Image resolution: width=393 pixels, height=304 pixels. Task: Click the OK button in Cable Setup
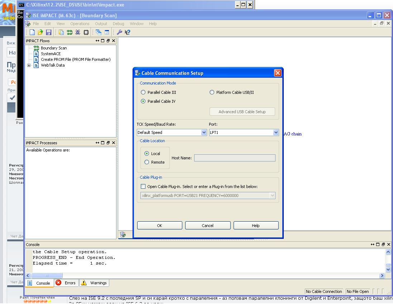coord(160,226)
